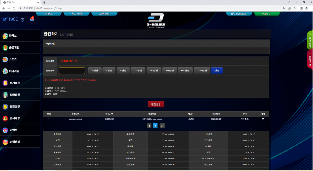Open the 슬롯게임 slot game sidebar item
The height and width of the screenshot is (171, 313).
coord(20,48)
